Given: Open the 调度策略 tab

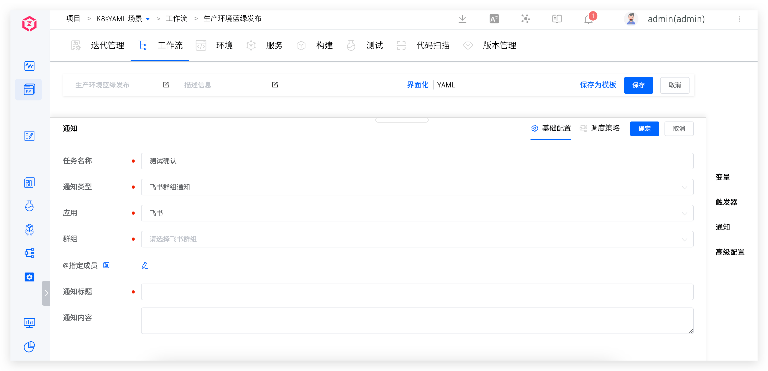Looking at the screenshot, I should click(605, 128).
